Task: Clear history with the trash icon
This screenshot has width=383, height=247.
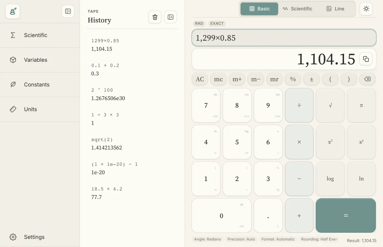Action: (x=155, y=17)
